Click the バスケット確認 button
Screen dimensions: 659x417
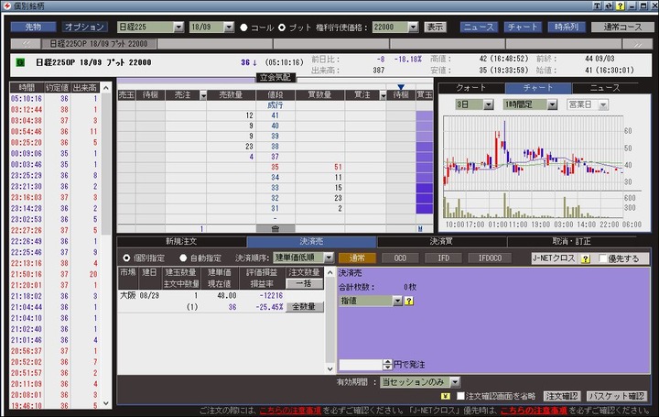617,396
